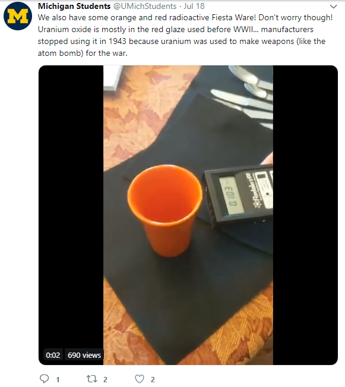Click the tweet text about Fiesta Ware
The width and height of the screenshot is (345, 387).
click(185, 35)
